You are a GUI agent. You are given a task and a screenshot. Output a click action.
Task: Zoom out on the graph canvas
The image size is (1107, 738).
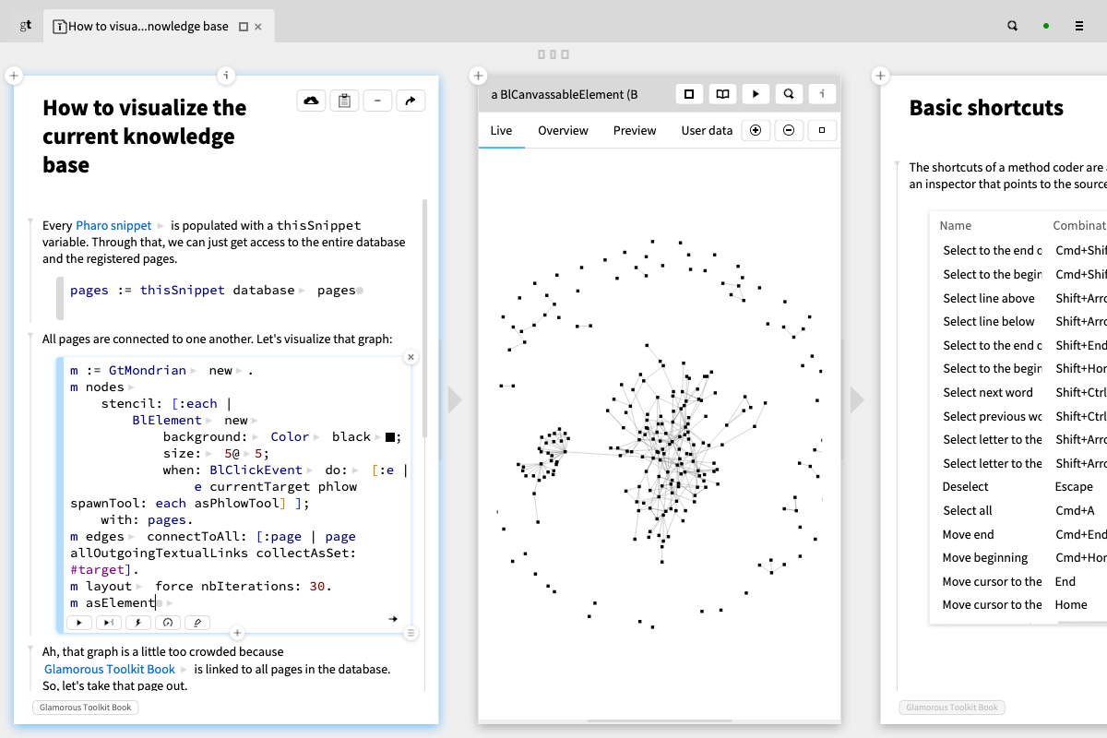(789, 130)
